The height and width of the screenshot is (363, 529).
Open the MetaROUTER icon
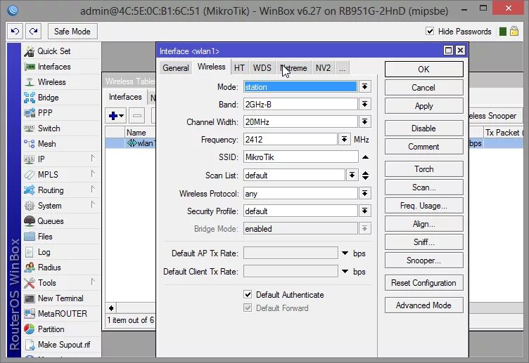click(30, 313)
